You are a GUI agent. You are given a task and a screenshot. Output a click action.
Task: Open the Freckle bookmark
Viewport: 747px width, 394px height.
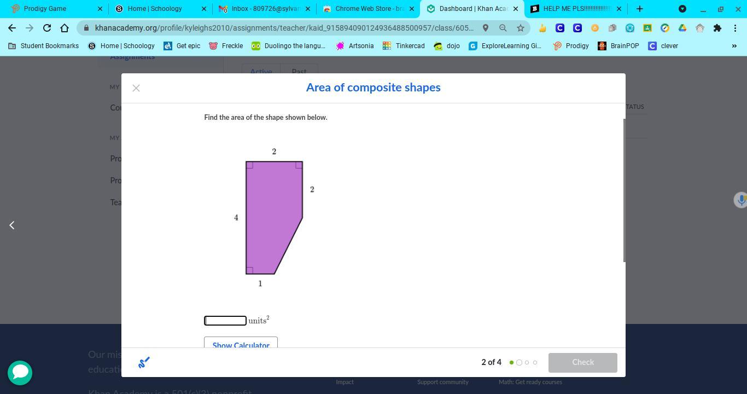226,46
